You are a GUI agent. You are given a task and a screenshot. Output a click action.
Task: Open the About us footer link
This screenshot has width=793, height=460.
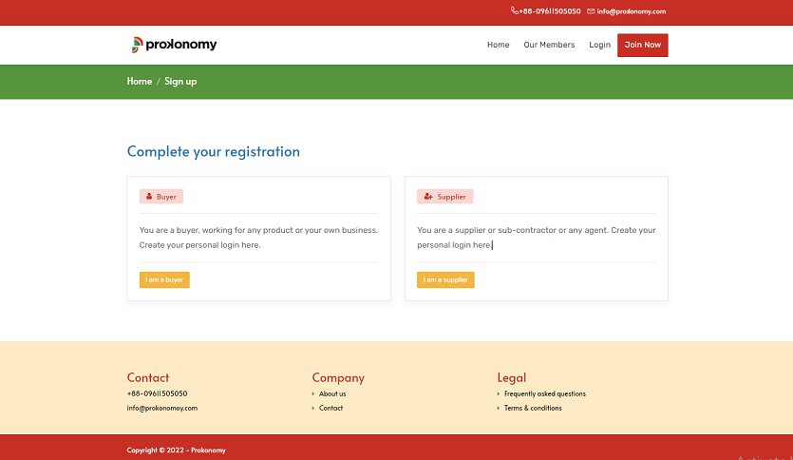[332, 393]
